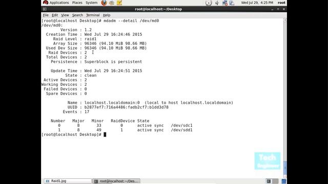Maximize the terminal window
Viewport: 328px width, 184px height.
[278, 9]
